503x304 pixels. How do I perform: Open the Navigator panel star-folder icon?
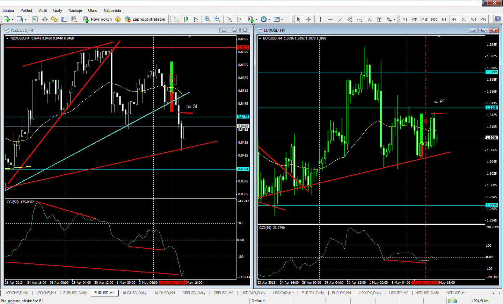point(54,19)
